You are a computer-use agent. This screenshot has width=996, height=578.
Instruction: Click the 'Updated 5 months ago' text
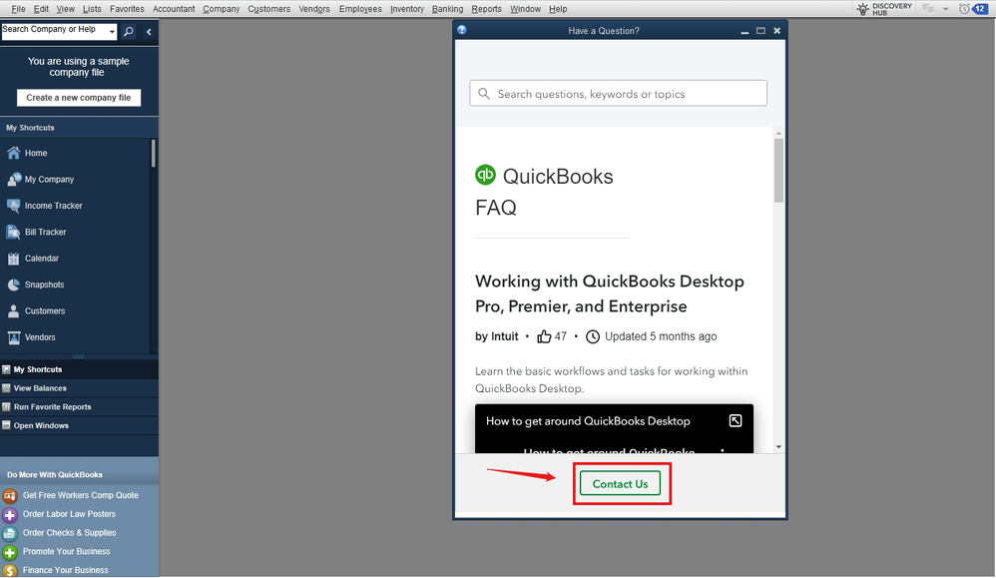[x=661, y=336]
